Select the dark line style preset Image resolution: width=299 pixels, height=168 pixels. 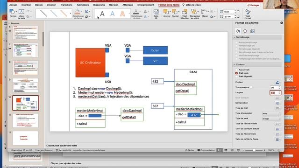click(x=43, y=14)
